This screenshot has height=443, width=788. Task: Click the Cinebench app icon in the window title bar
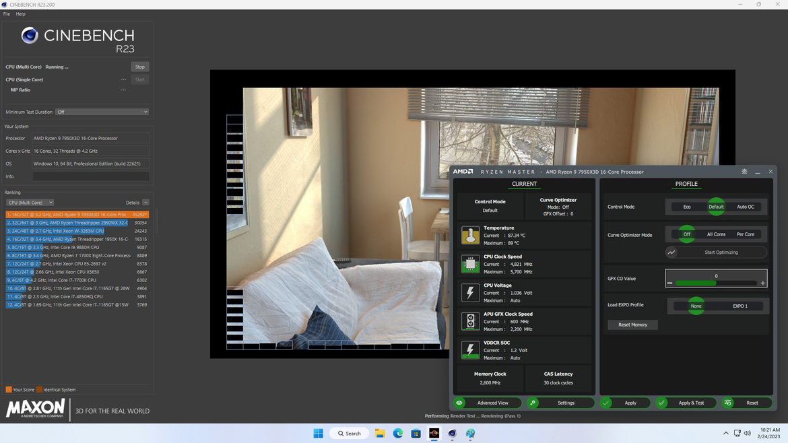(x=4, y=5)
